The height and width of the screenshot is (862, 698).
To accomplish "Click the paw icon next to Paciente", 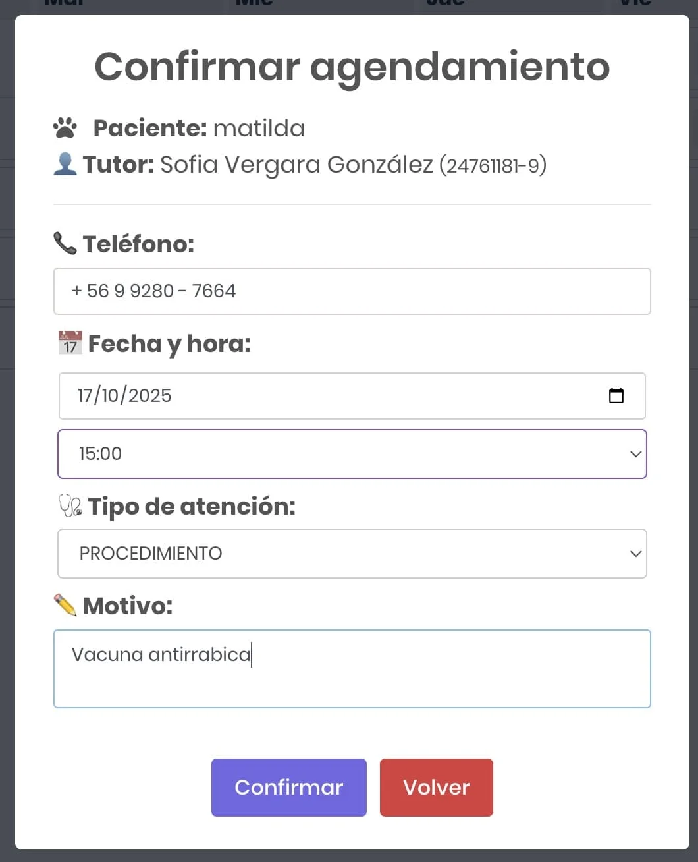I will coord(65,127).
